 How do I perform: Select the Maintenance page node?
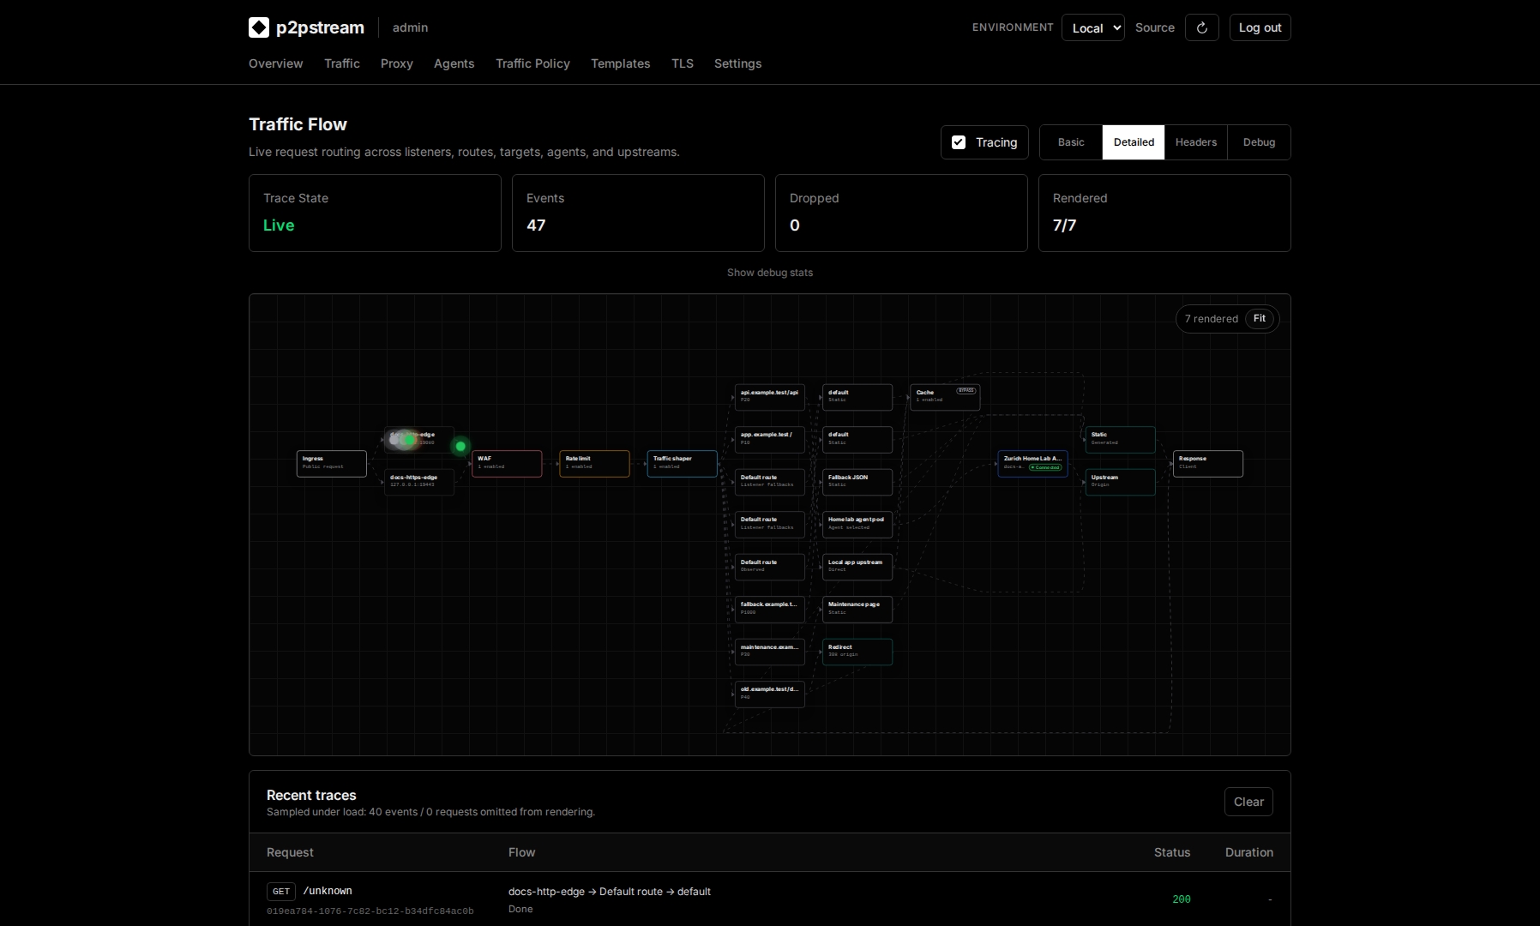[x=857, y=609]
